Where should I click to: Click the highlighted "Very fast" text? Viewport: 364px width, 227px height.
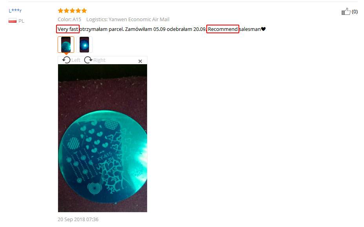[68, 29]
